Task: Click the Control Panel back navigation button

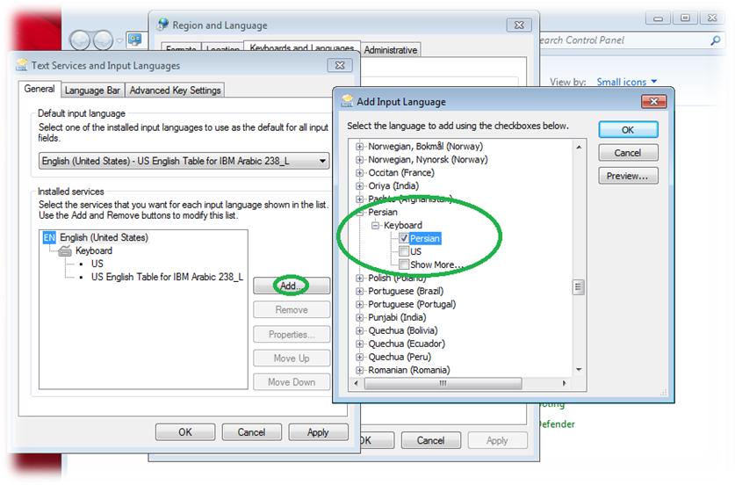Action: tap(79, 40)
